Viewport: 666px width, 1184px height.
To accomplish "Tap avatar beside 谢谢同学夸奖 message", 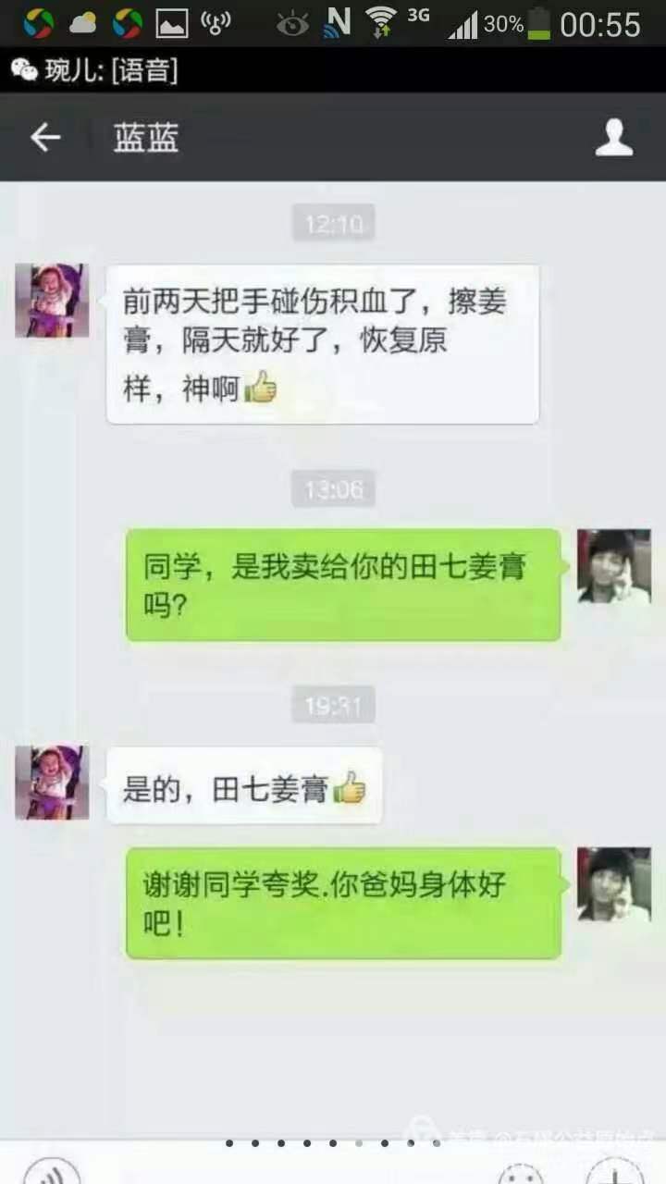I will pyautogui.click(x=613, y=884).
